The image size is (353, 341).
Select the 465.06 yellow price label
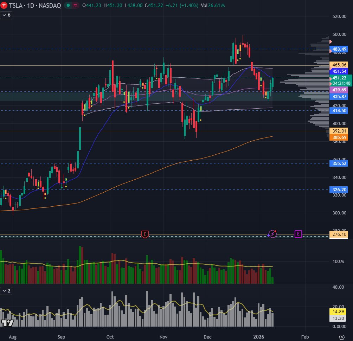[339, 65]
